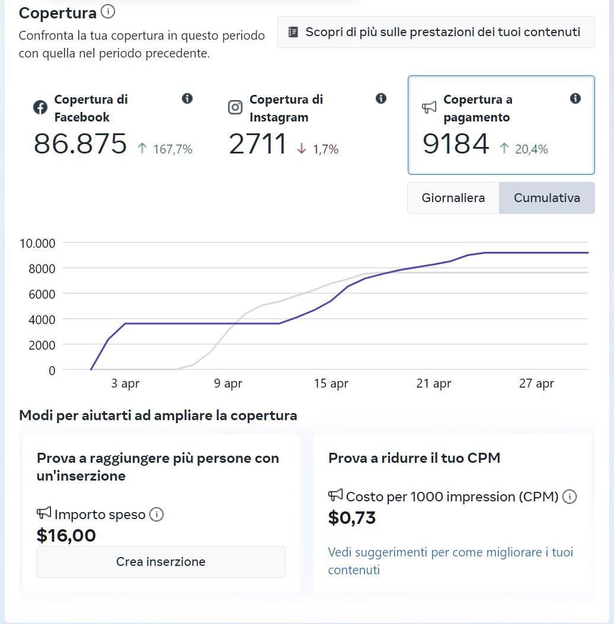Click the Instagram logo icon
Viewport: 614px width, 624px height.
235,107
